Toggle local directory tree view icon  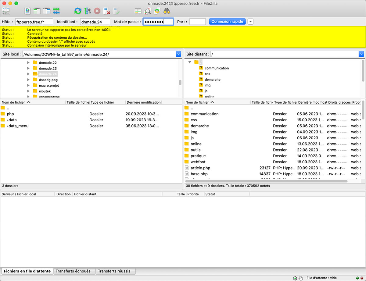click(37, 11)
